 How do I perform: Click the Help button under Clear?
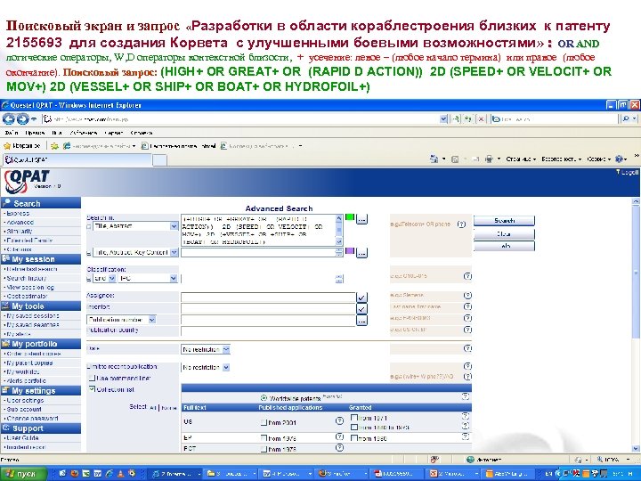click(504, 246)
